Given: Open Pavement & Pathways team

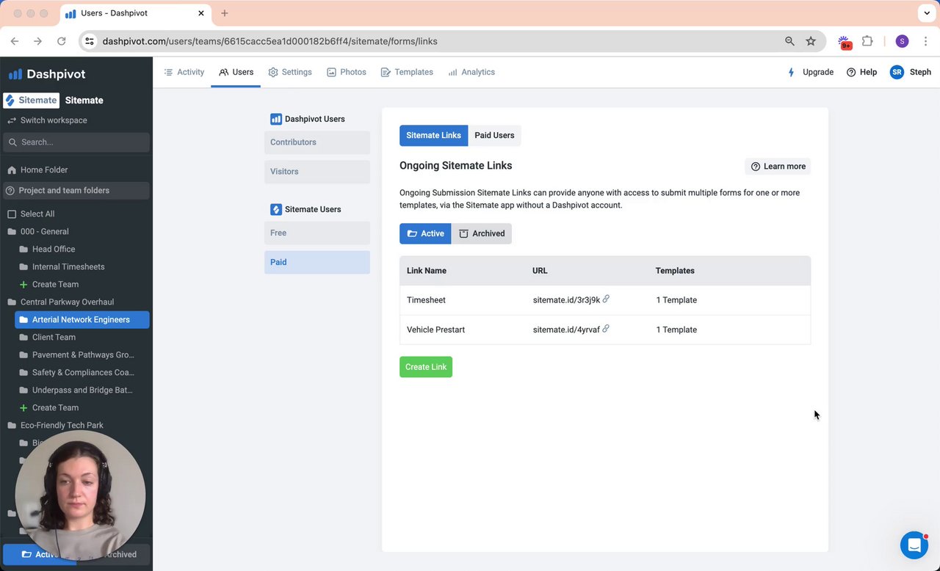Looking at the screenshot, I should point(82,354).
